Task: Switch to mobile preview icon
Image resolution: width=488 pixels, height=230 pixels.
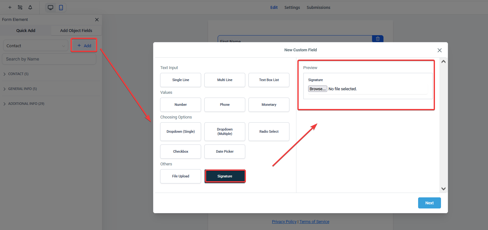Action: pyautogui.click(x=61, y=8)
